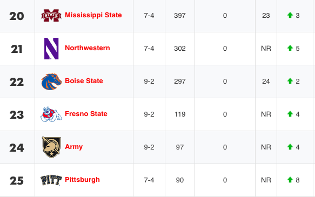Click green up arrow in Army row
Screen dimensions: 315x197
click(x=290, y=147)
